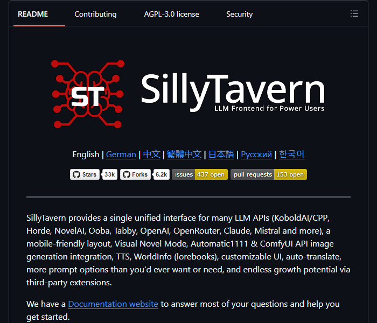The height and width of the screenshot is (323, 377).
Task: Open the 繁體中文 translation link
Action: [184, 155]
